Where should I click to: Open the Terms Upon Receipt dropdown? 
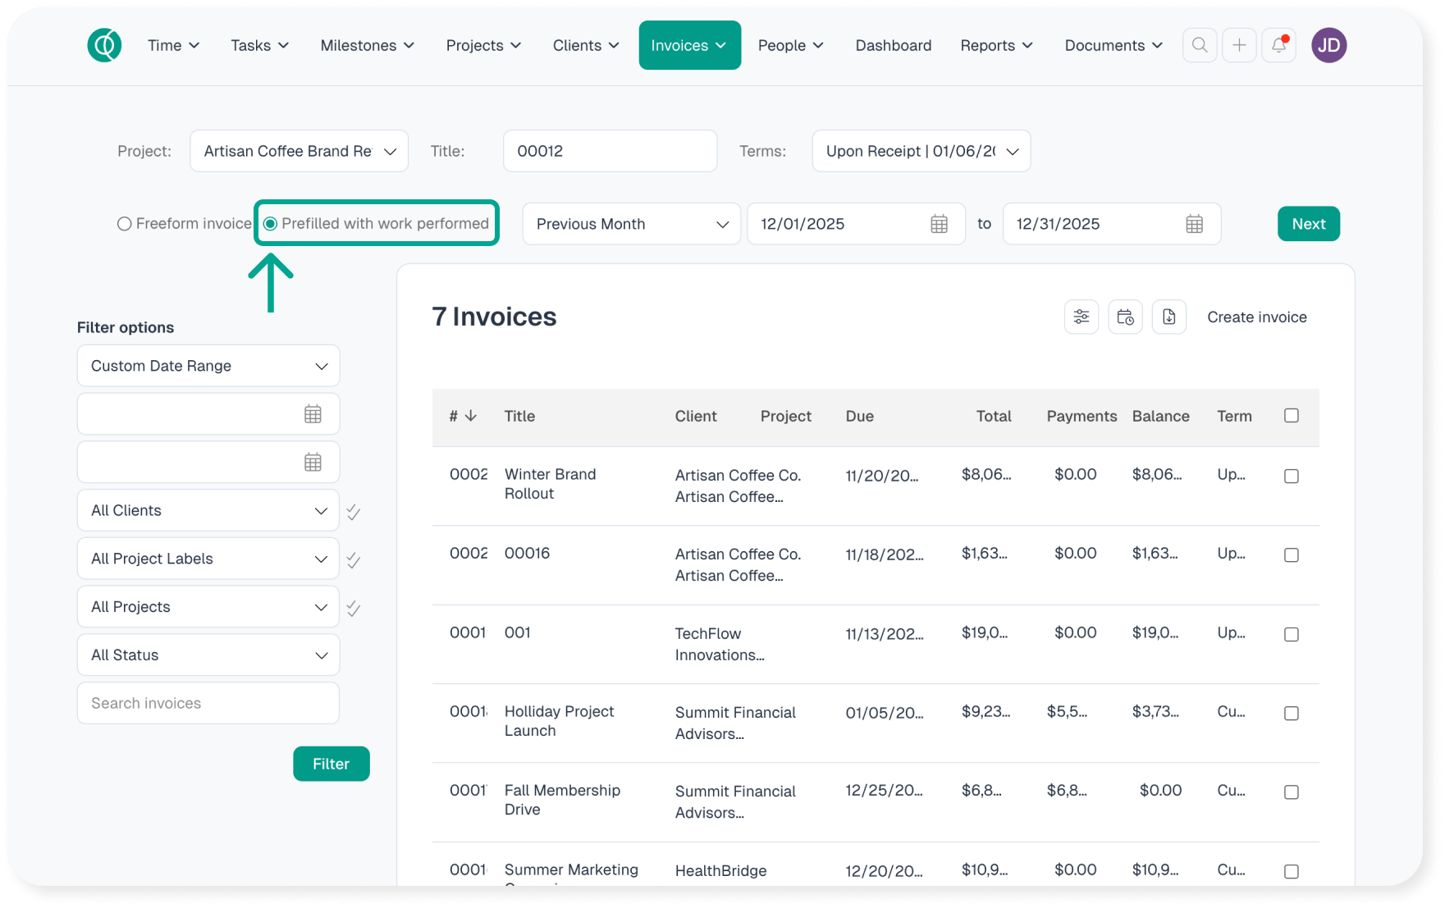click(921, 151)
